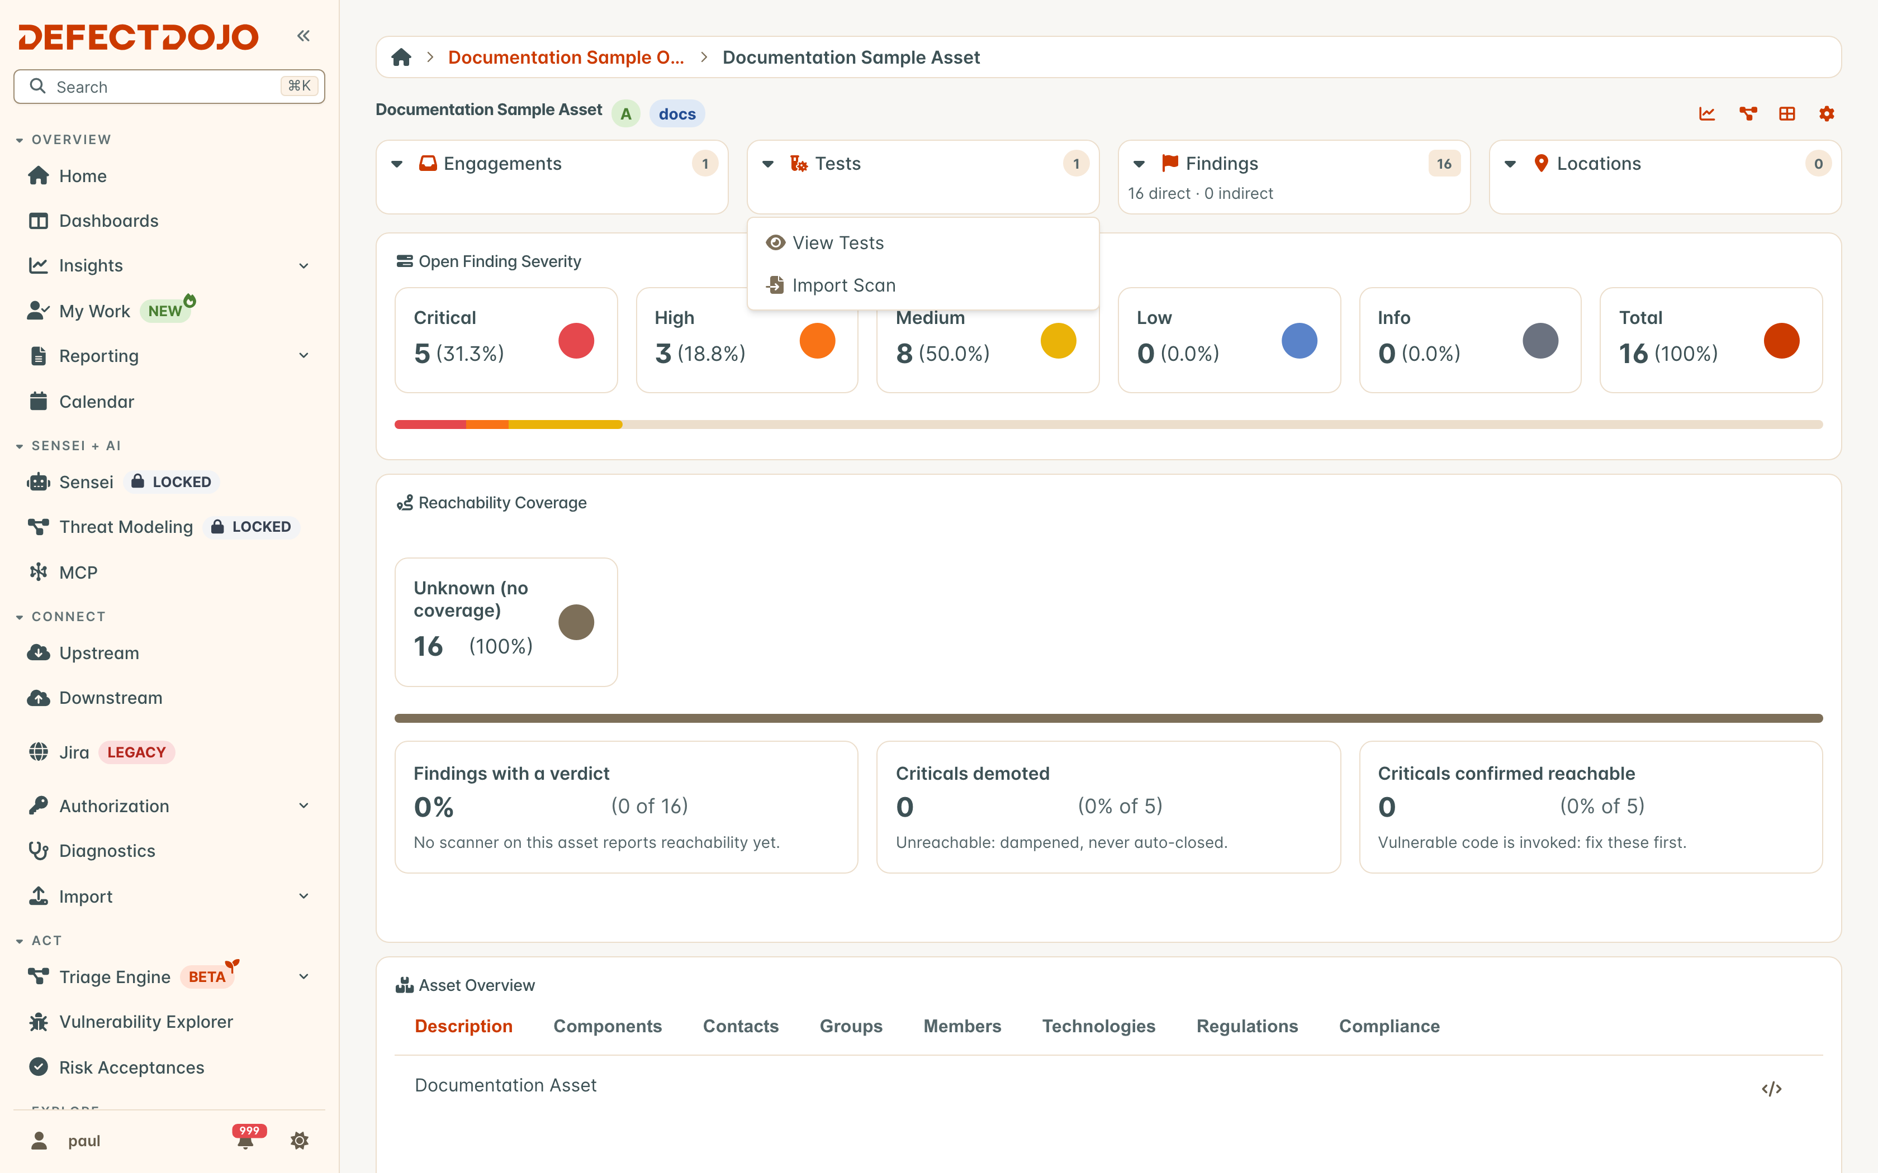The image size is (1878, 1173).
Task: Click the docs tag badge
Action: click(677, 114)
